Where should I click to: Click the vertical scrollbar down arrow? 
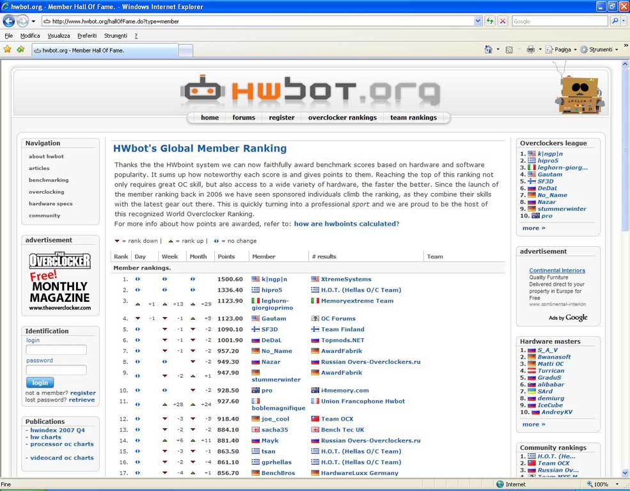625,473
